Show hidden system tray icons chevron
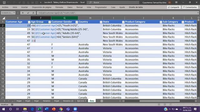The width and height of the screenshot is (200, 112). tap(170, 109)
